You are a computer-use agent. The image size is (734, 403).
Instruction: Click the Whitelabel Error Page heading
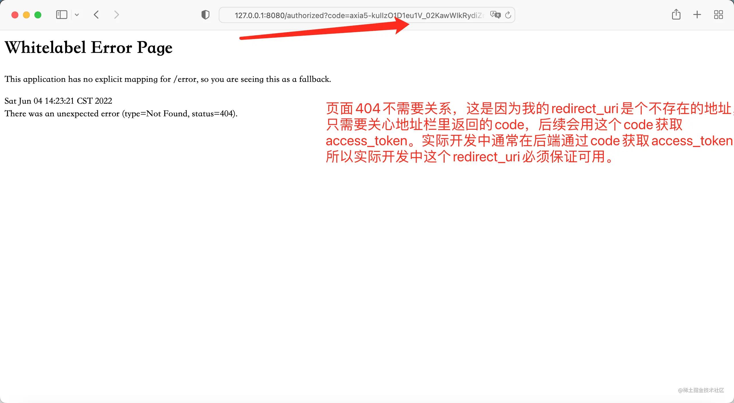(88, 47)
